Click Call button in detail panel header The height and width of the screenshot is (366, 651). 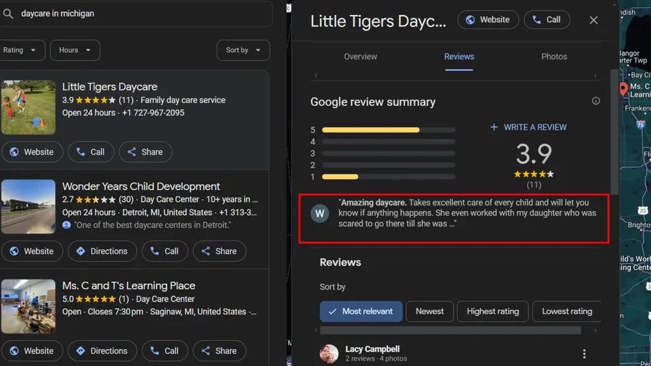click(547, 20)
